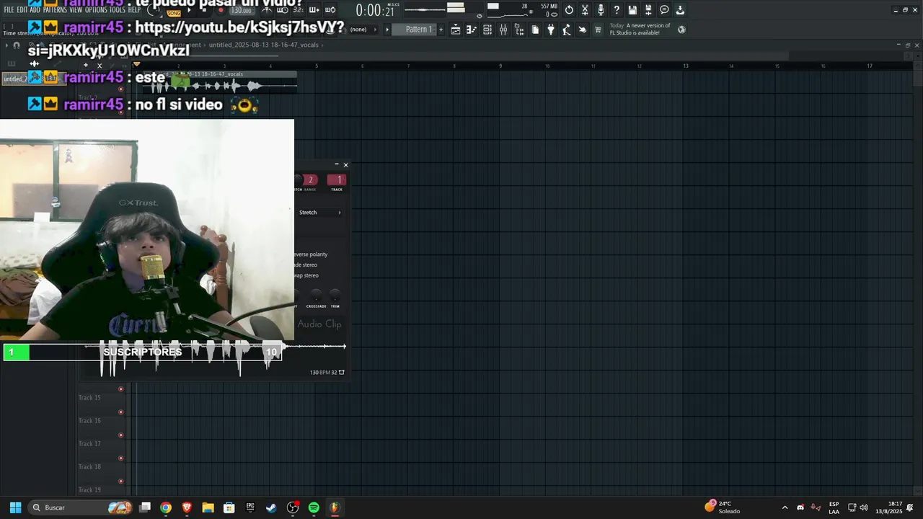
Task: Open Brave browser from taskbar
Action: [x=187, y=507]
